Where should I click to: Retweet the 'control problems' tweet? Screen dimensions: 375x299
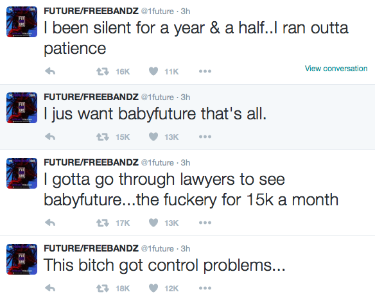[x=103, y=288]
